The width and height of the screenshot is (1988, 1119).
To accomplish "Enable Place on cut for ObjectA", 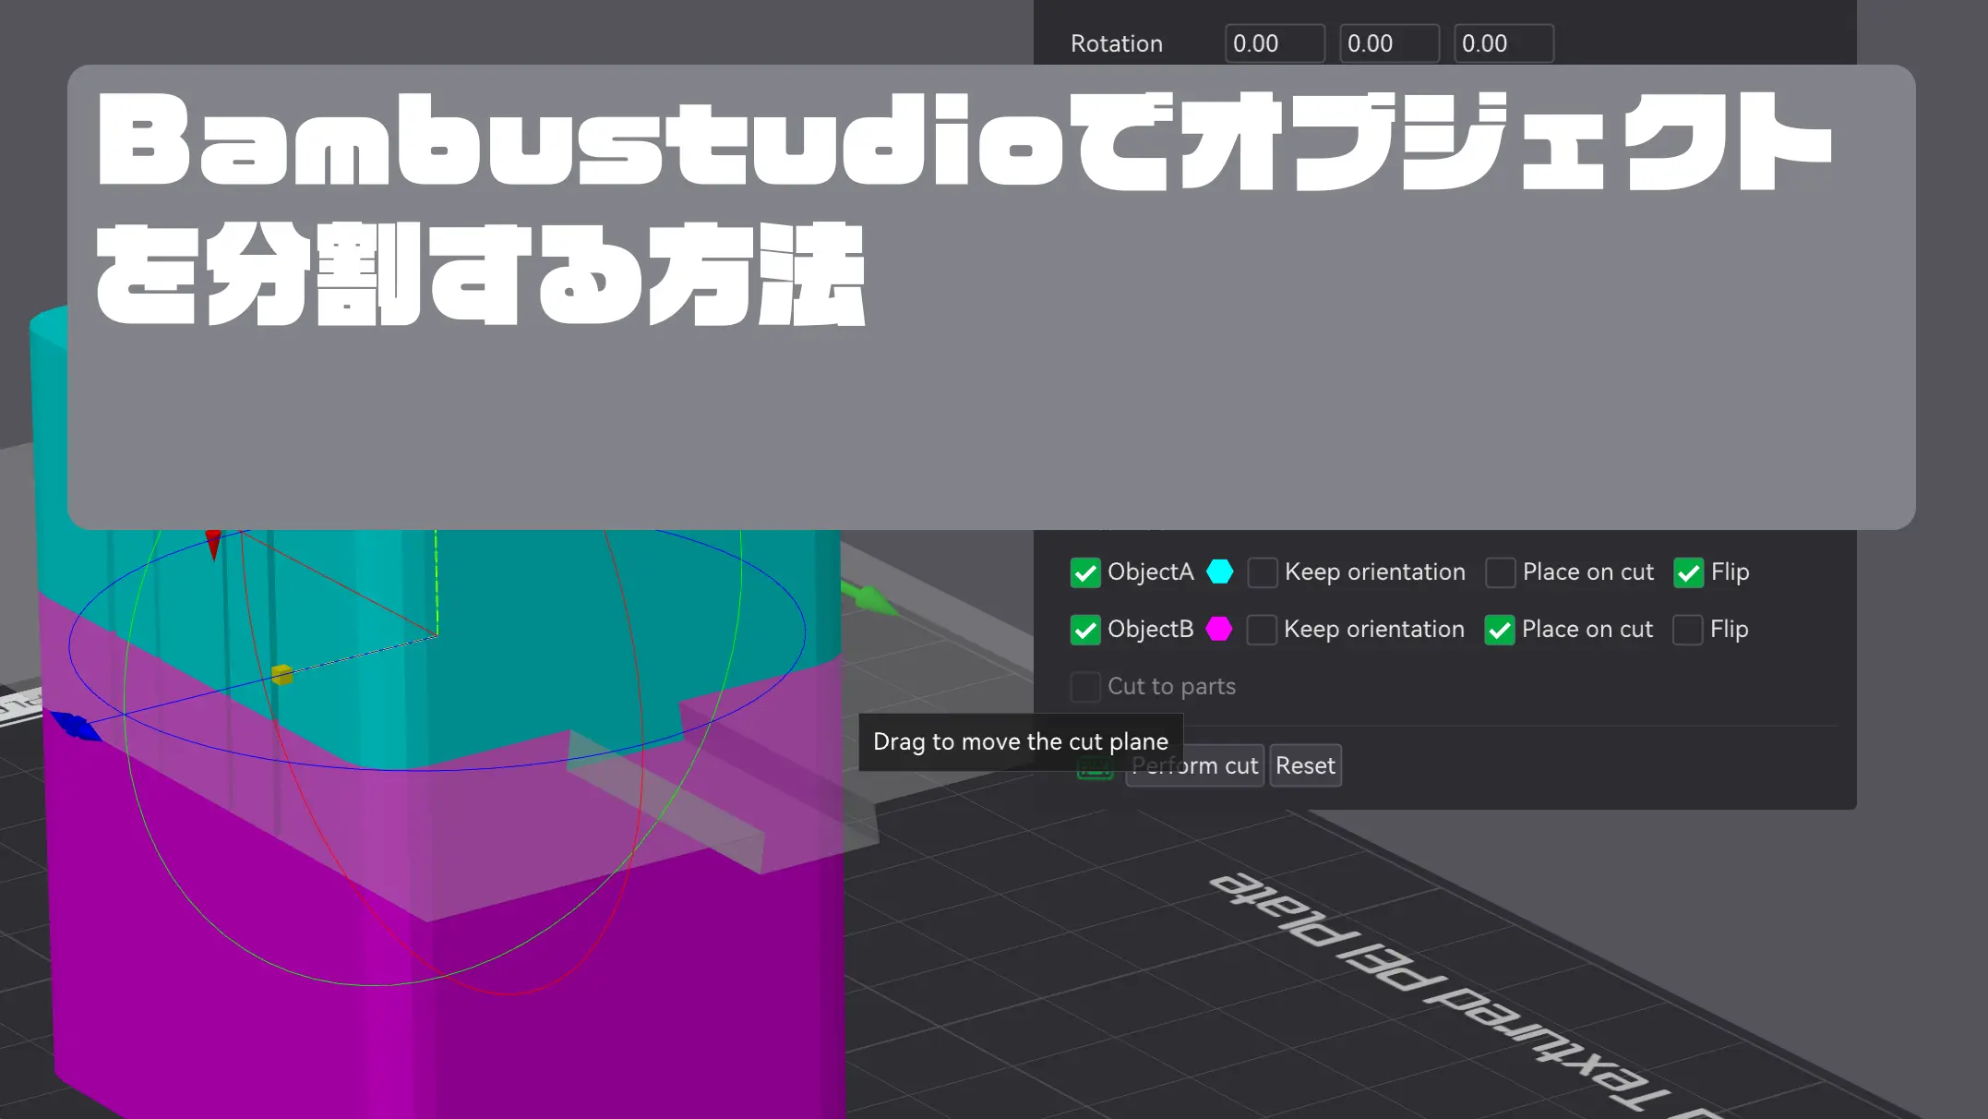I will pyautogui.click(x=1501, y=572).
